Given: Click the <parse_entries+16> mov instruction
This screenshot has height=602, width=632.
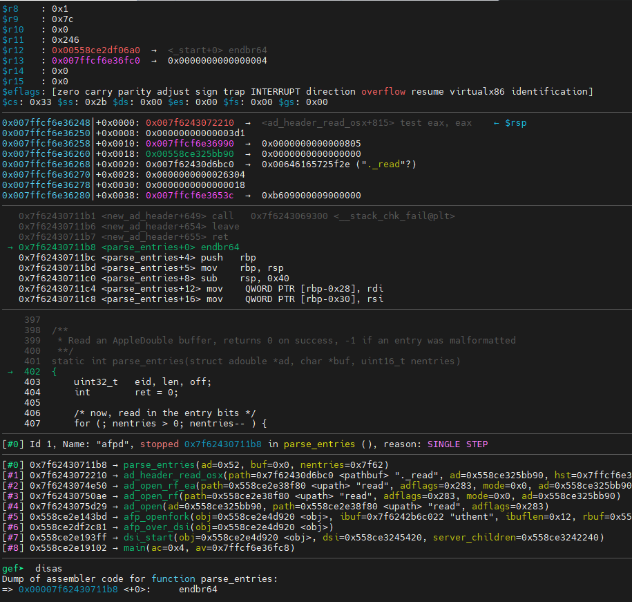Looking at the screenshot, I should tap(201, 299).
